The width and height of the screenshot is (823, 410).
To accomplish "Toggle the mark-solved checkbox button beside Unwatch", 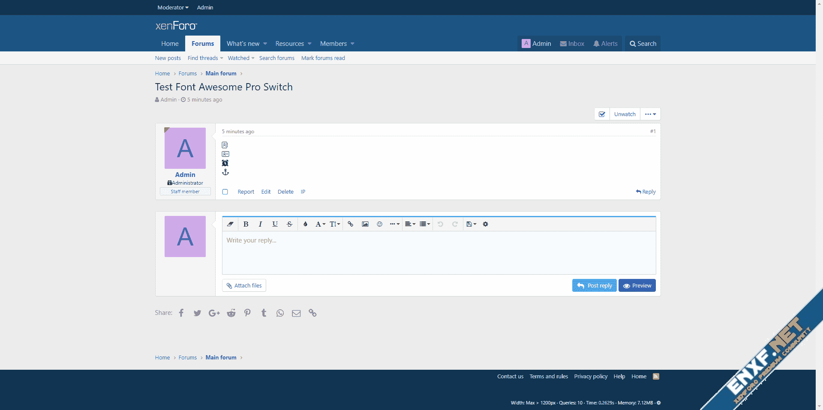I will pyautogui.click(x=602, y=114).
